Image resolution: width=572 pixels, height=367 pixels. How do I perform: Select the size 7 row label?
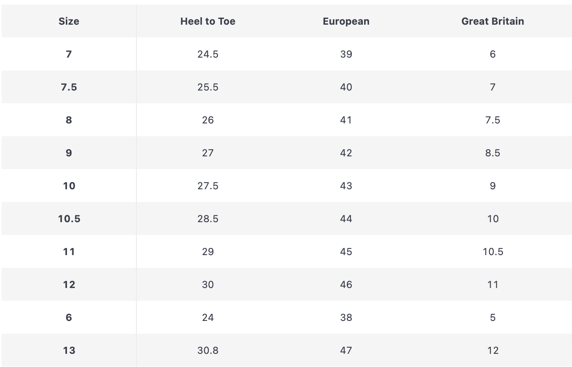coord(69,54)
